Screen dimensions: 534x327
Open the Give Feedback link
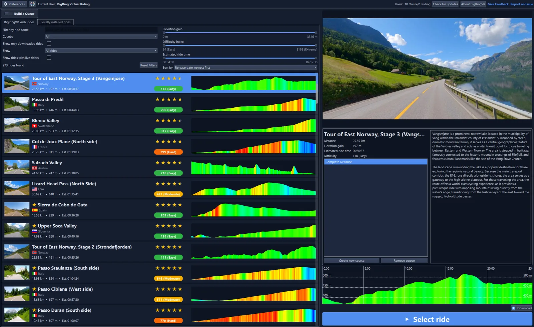point(498,4)
